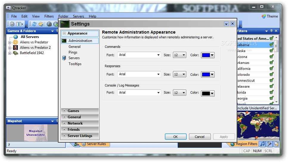Toggle the Alabama region checkbox
Viewport: 288px width, 162px height.
coord(272,45)
